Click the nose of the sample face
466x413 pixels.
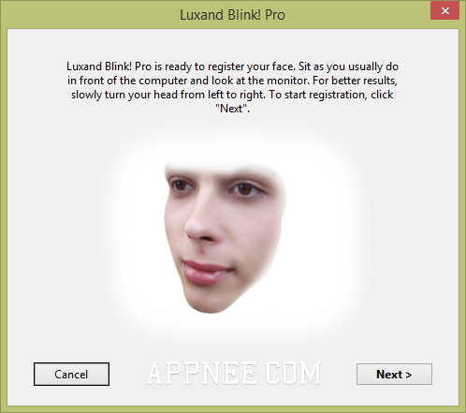click(202, 225)
